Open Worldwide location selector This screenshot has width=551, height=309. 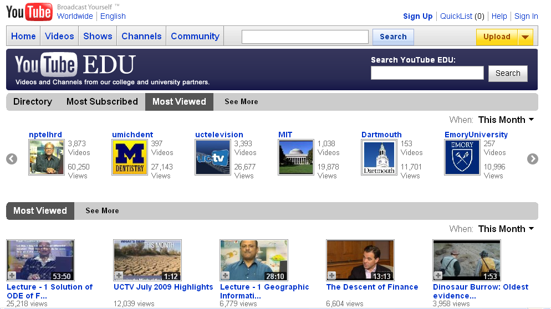click(75, 16)
